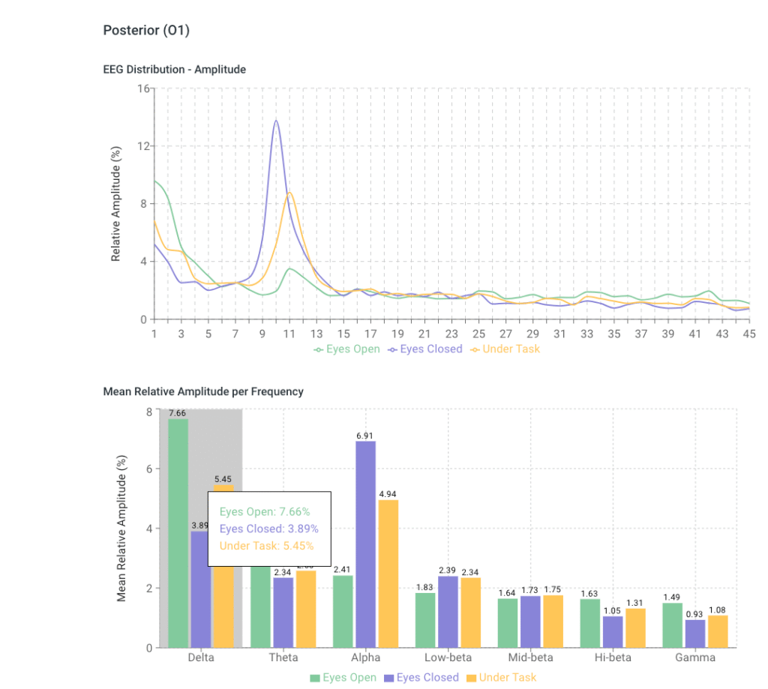The height and width of the screenshot is (689, 768).
Task: Toggle Under Task series in line chart legend
Action: [505, 349]
